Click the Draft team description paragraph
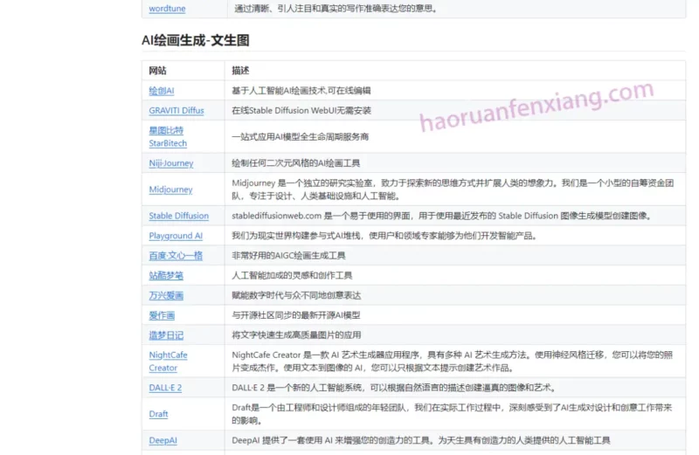This screenshot has height=455, width=699. coord(452,414)
